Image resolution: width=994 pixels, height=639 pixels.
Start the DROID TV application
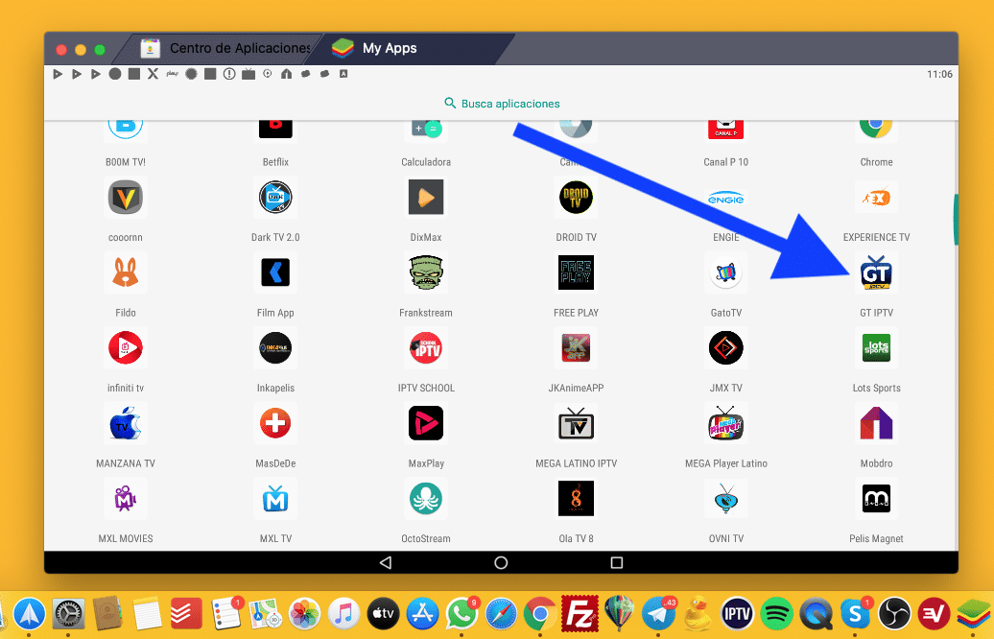pyautogui.click(x=576, y=198)
